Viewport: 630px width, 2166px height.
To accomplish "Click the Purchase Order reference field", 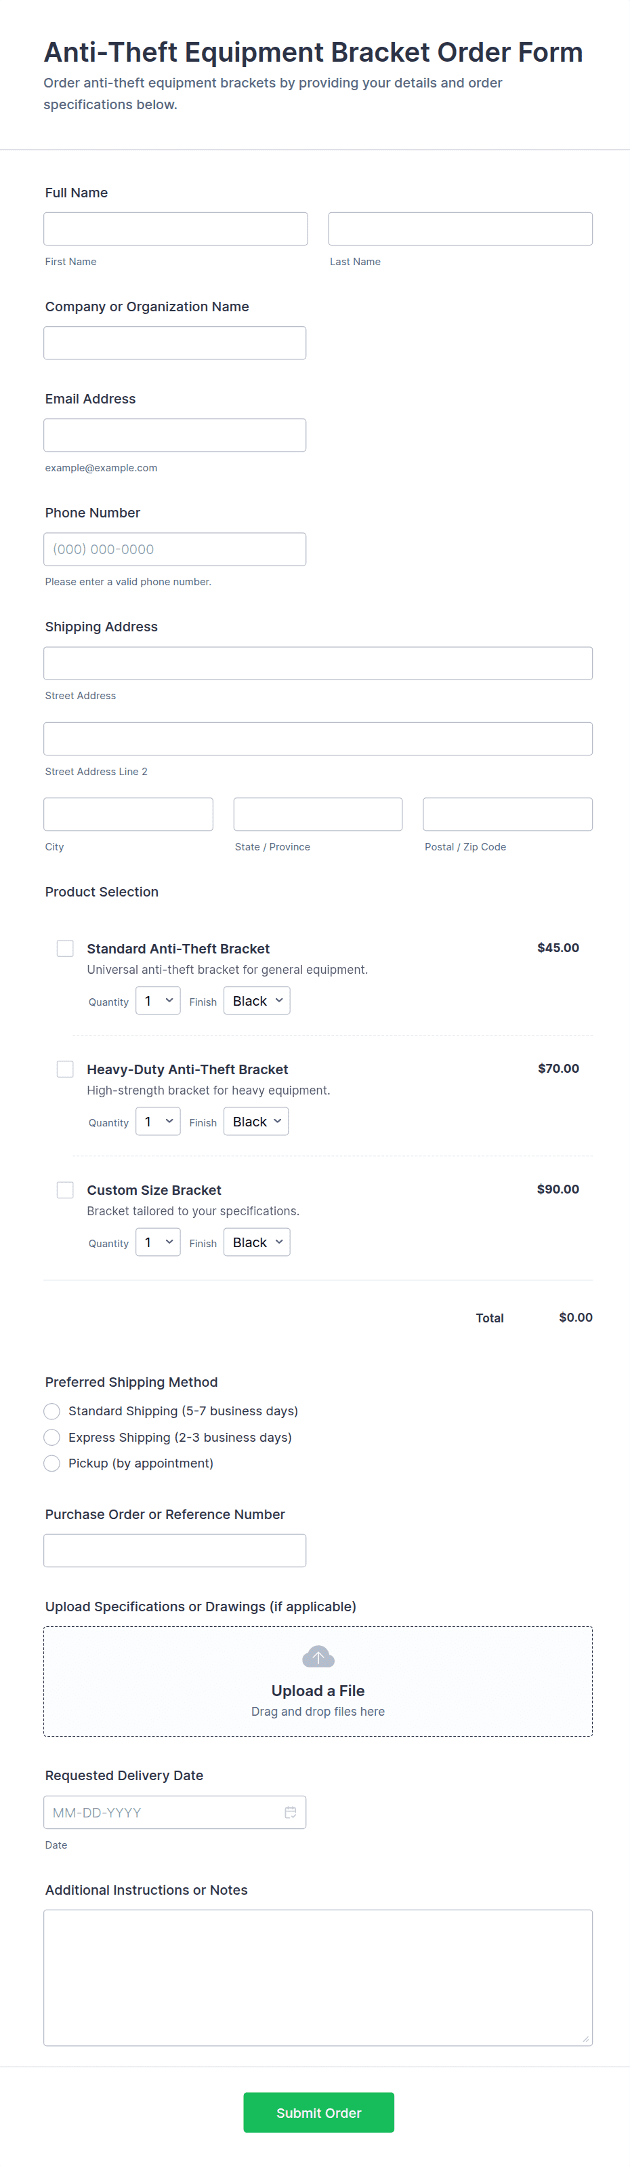I will click(x=175, y=1550).
